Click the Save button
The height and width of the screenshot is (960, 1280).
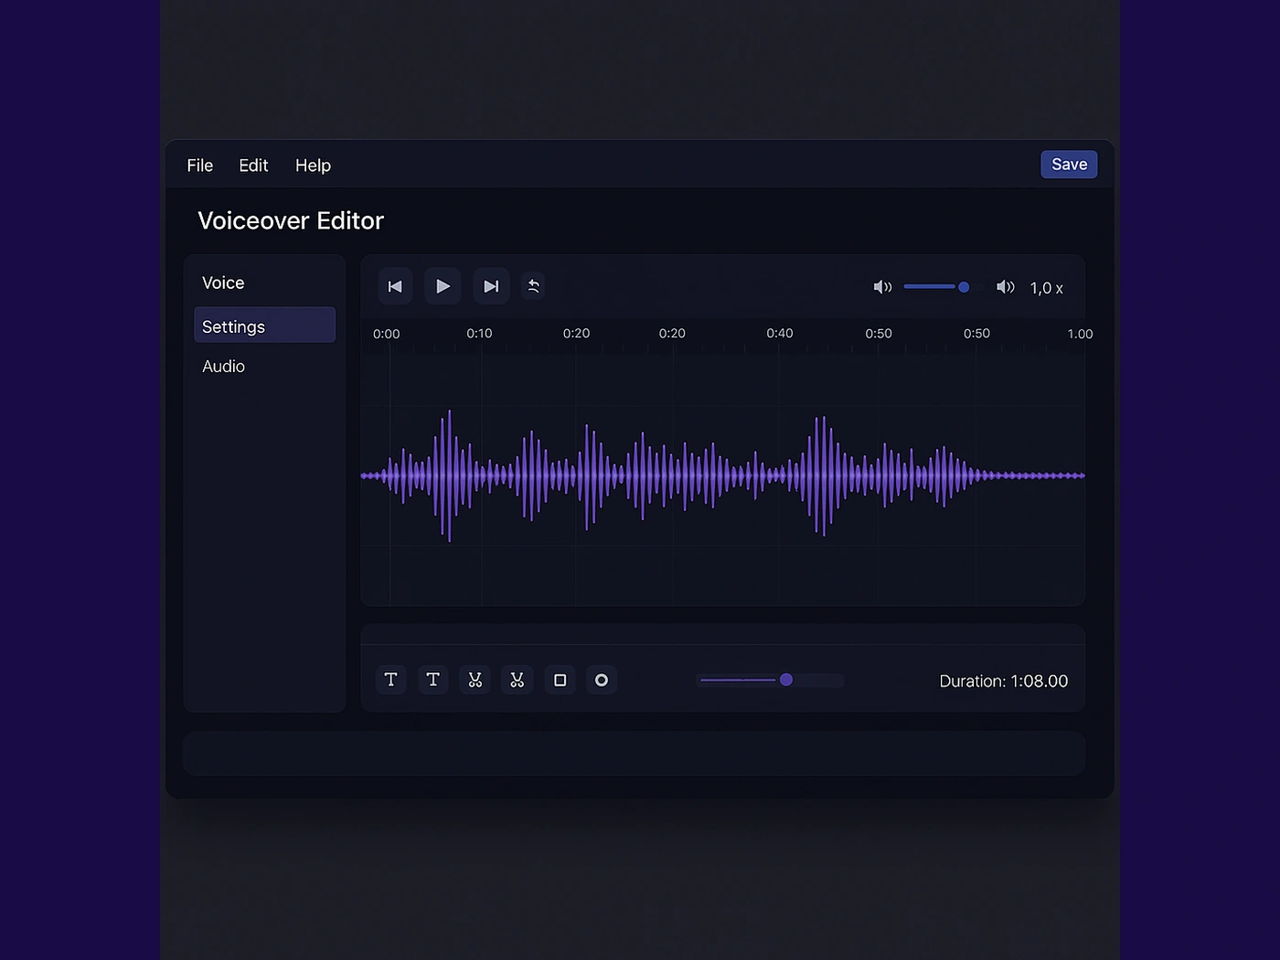pyautogui.click(x=1069, y=164)
